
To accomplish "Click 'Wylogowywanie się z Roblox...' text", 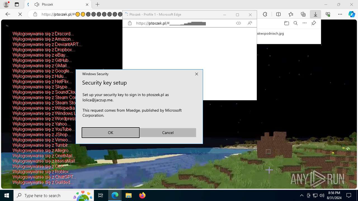I will [x=42, y=172].
